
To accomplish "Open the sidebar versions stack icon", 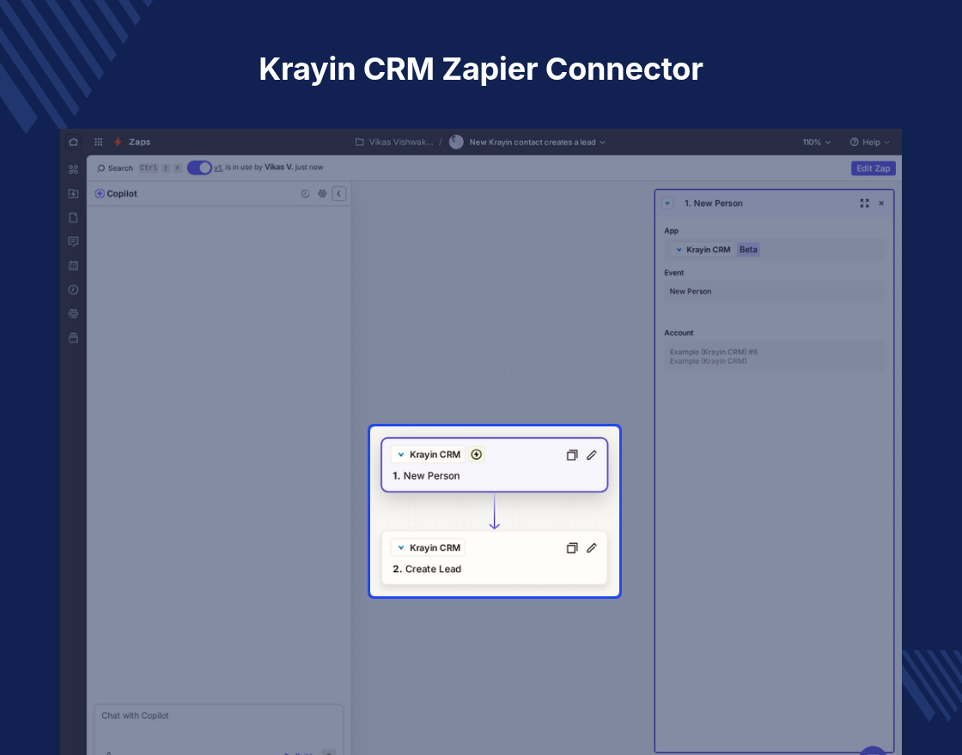I will coord(73,338).
